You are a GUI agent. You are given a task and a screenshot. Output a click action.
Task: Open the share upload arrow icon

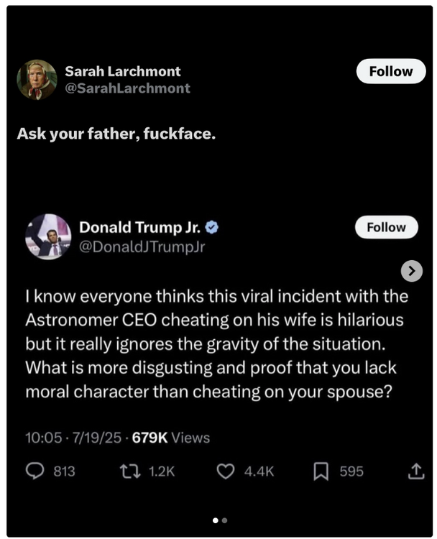(x=415, y=471)
